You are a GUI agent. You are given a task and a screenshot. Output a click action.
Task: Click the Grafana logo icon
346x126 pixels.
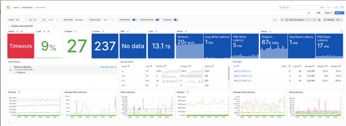pos(8,7)
